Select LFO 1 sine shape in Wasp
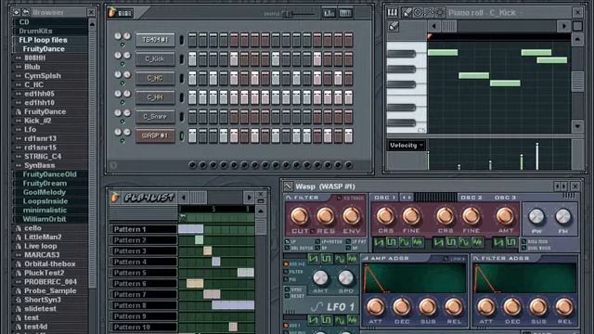Screen dimensions: 594x334 [x=340, y=259]
